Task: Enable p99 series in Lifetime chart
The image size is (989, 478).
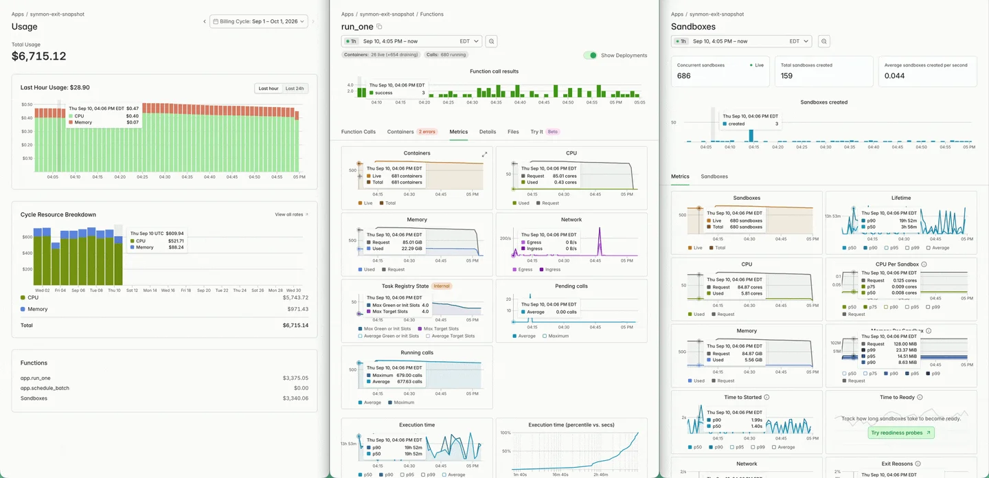Action: (907, 248)
